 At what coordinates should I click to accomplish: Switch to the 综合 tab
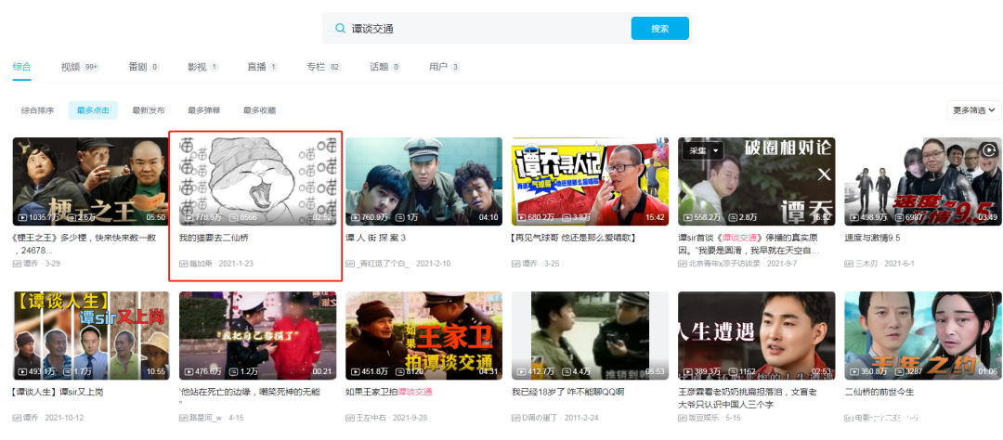[x=21, y=67]
